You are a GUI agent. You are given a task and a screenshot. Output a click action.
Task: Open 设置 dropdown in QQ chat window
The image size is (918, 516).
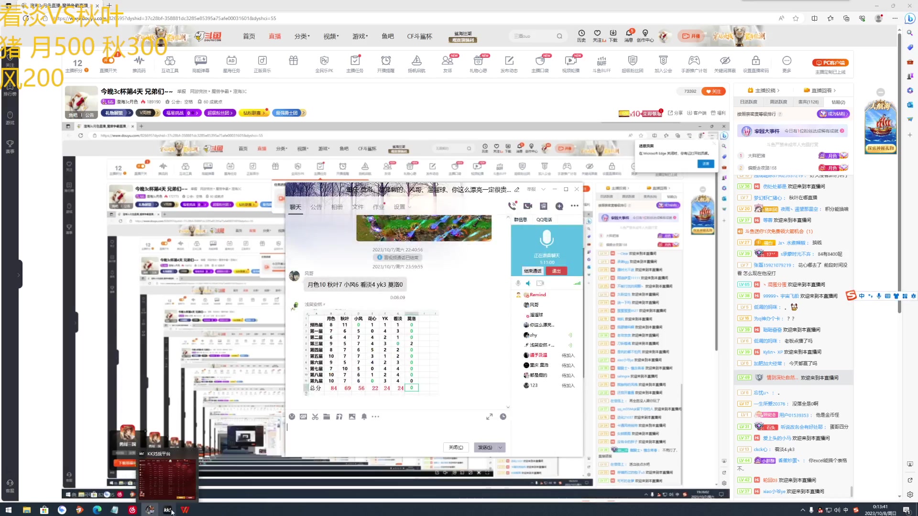[x=402, y=207]
